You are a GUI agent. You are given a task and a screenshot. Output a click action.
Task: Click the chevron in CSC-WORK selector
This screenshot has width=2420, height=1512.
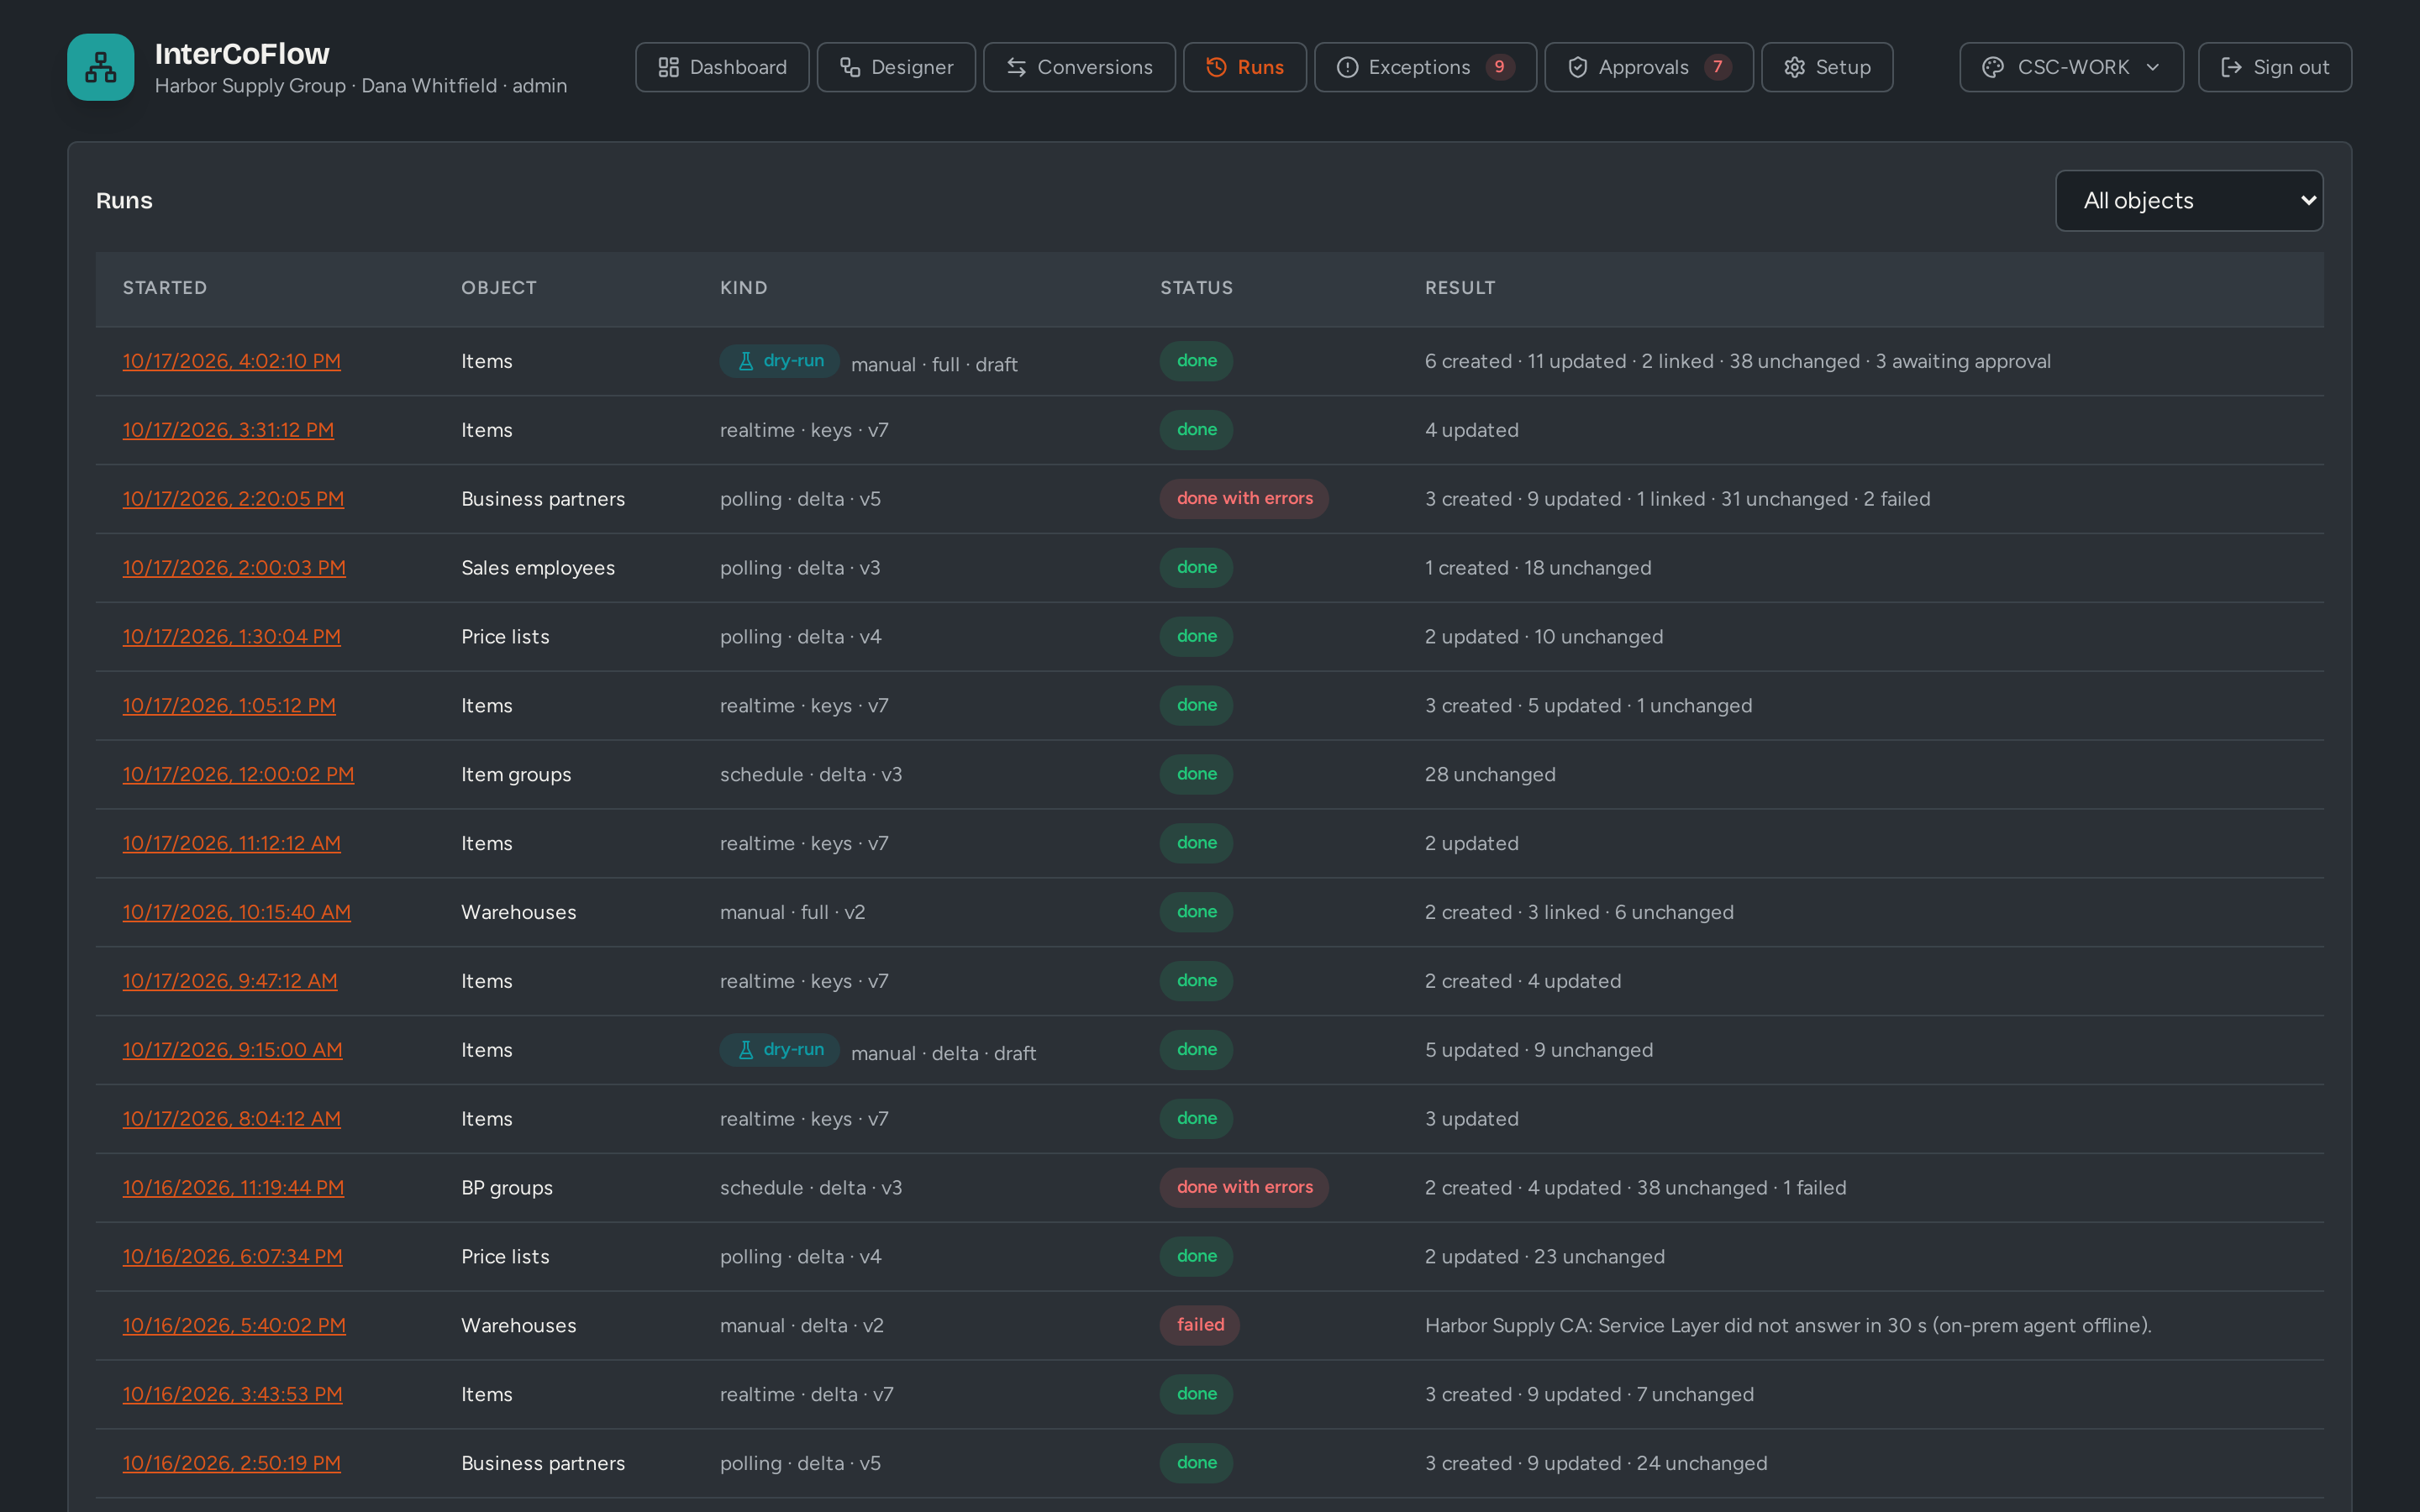(2153, 67)
